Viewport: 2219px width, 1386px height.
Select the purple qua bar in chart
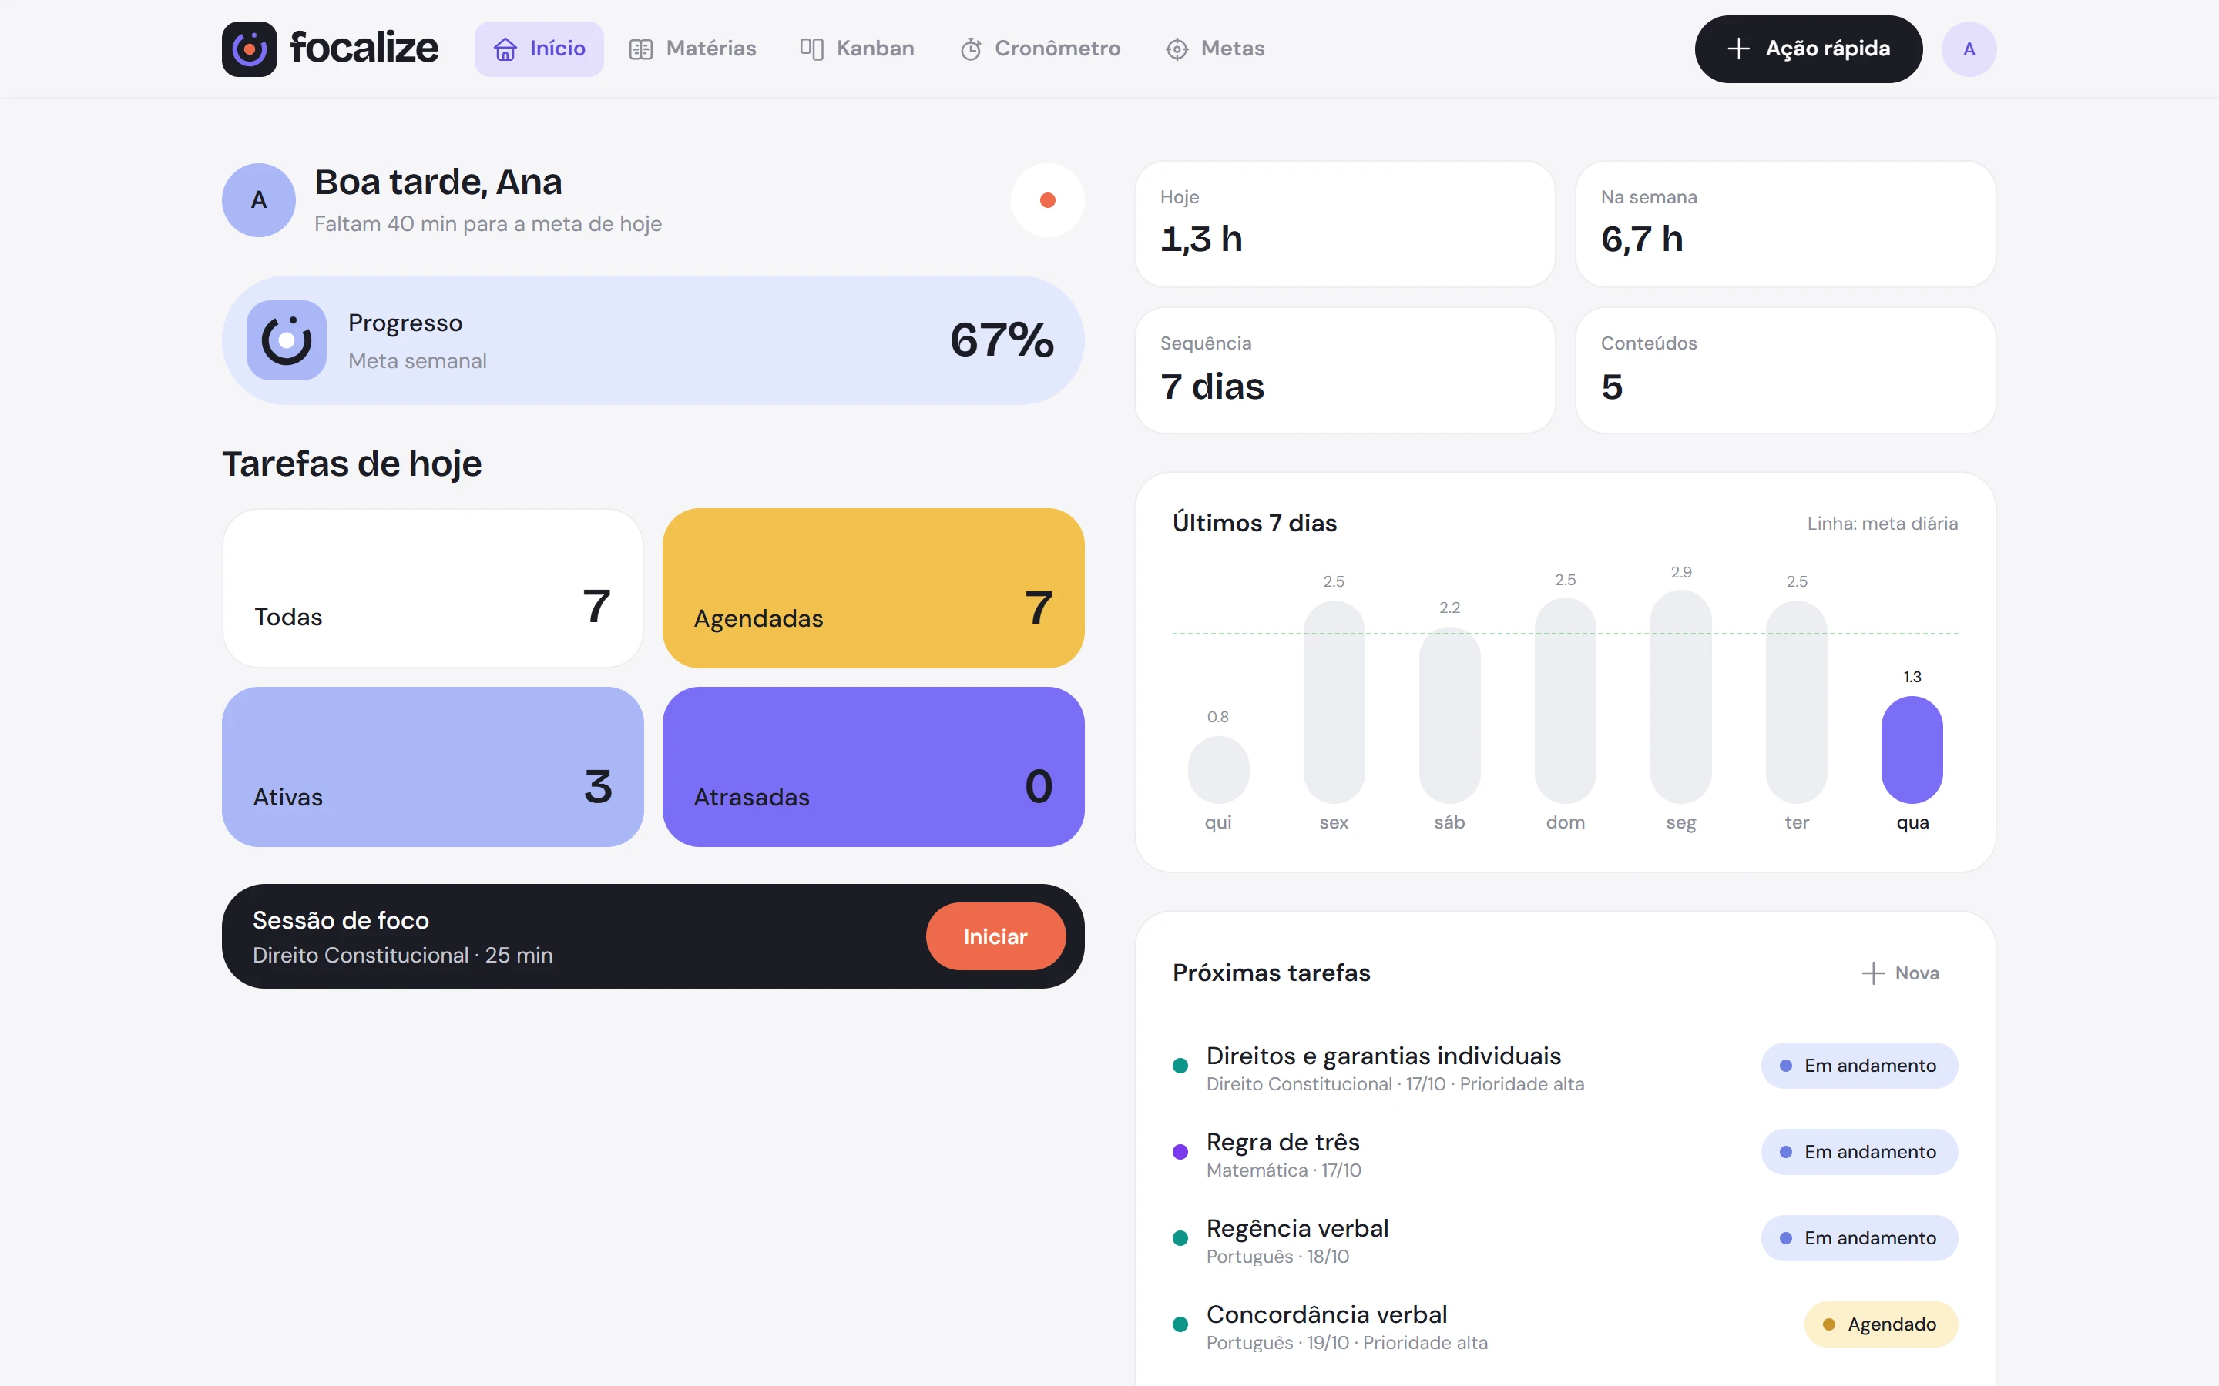1912,750
